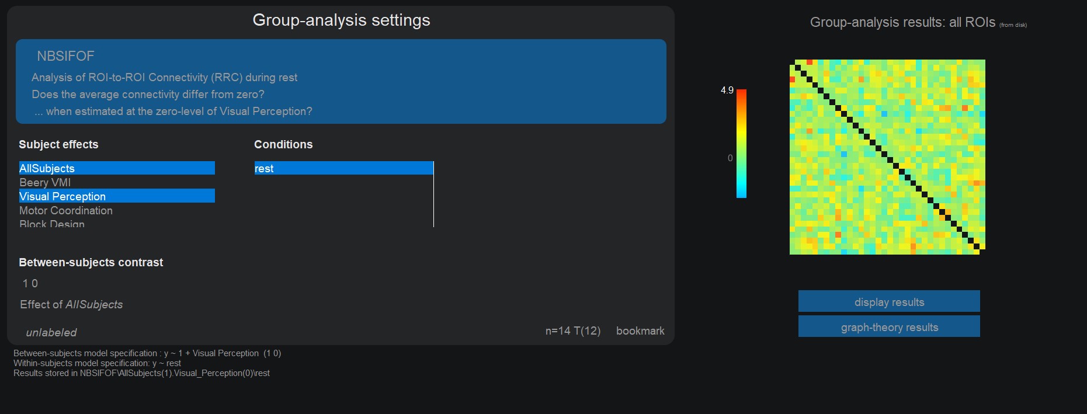Click the ROI-to-ROI Connectivity description line
1087x414 pixels.
[164, 77]
